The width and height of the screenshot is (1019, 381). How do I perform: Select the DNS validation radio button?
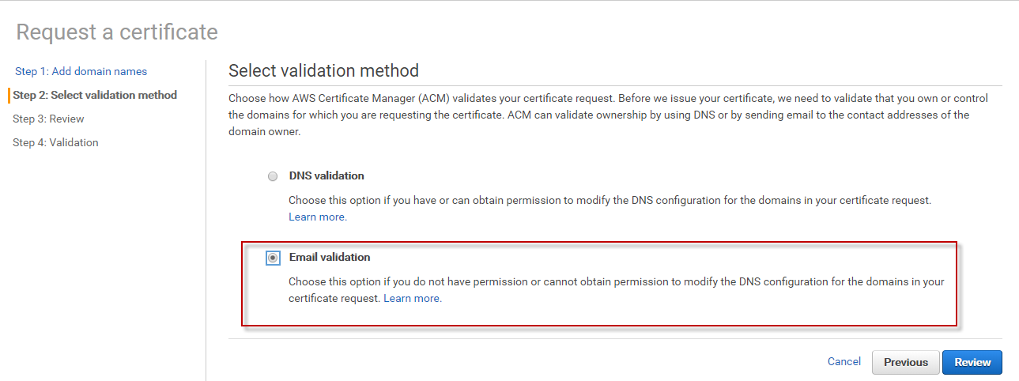[273, 176]
